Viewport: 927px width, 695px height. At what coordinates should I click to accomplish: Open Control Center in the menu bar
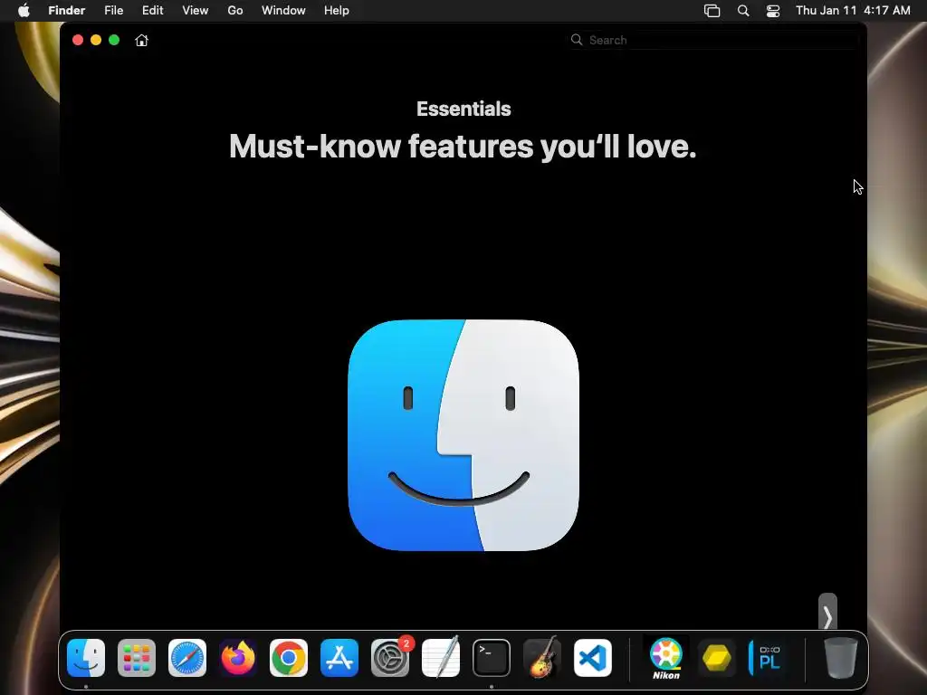773,11
